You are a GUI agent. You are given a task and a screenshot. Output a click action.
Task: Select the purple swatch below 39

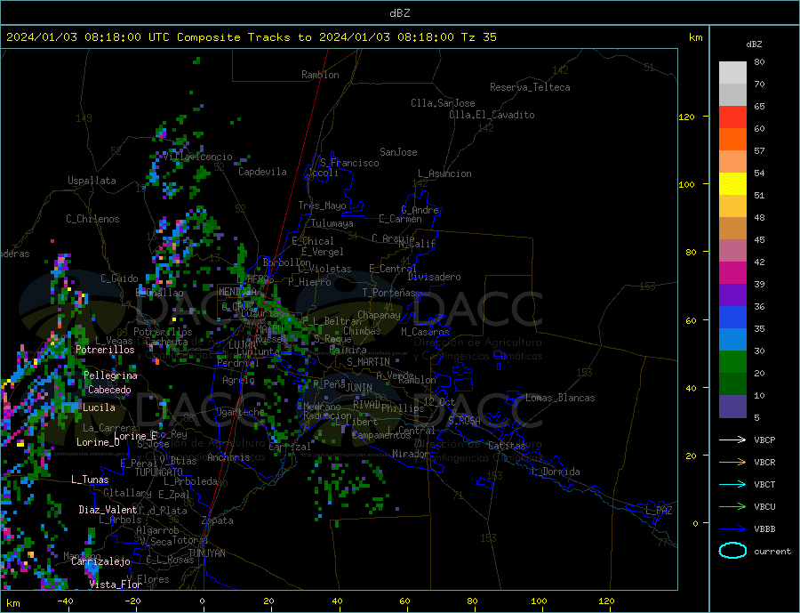point(732,295)
